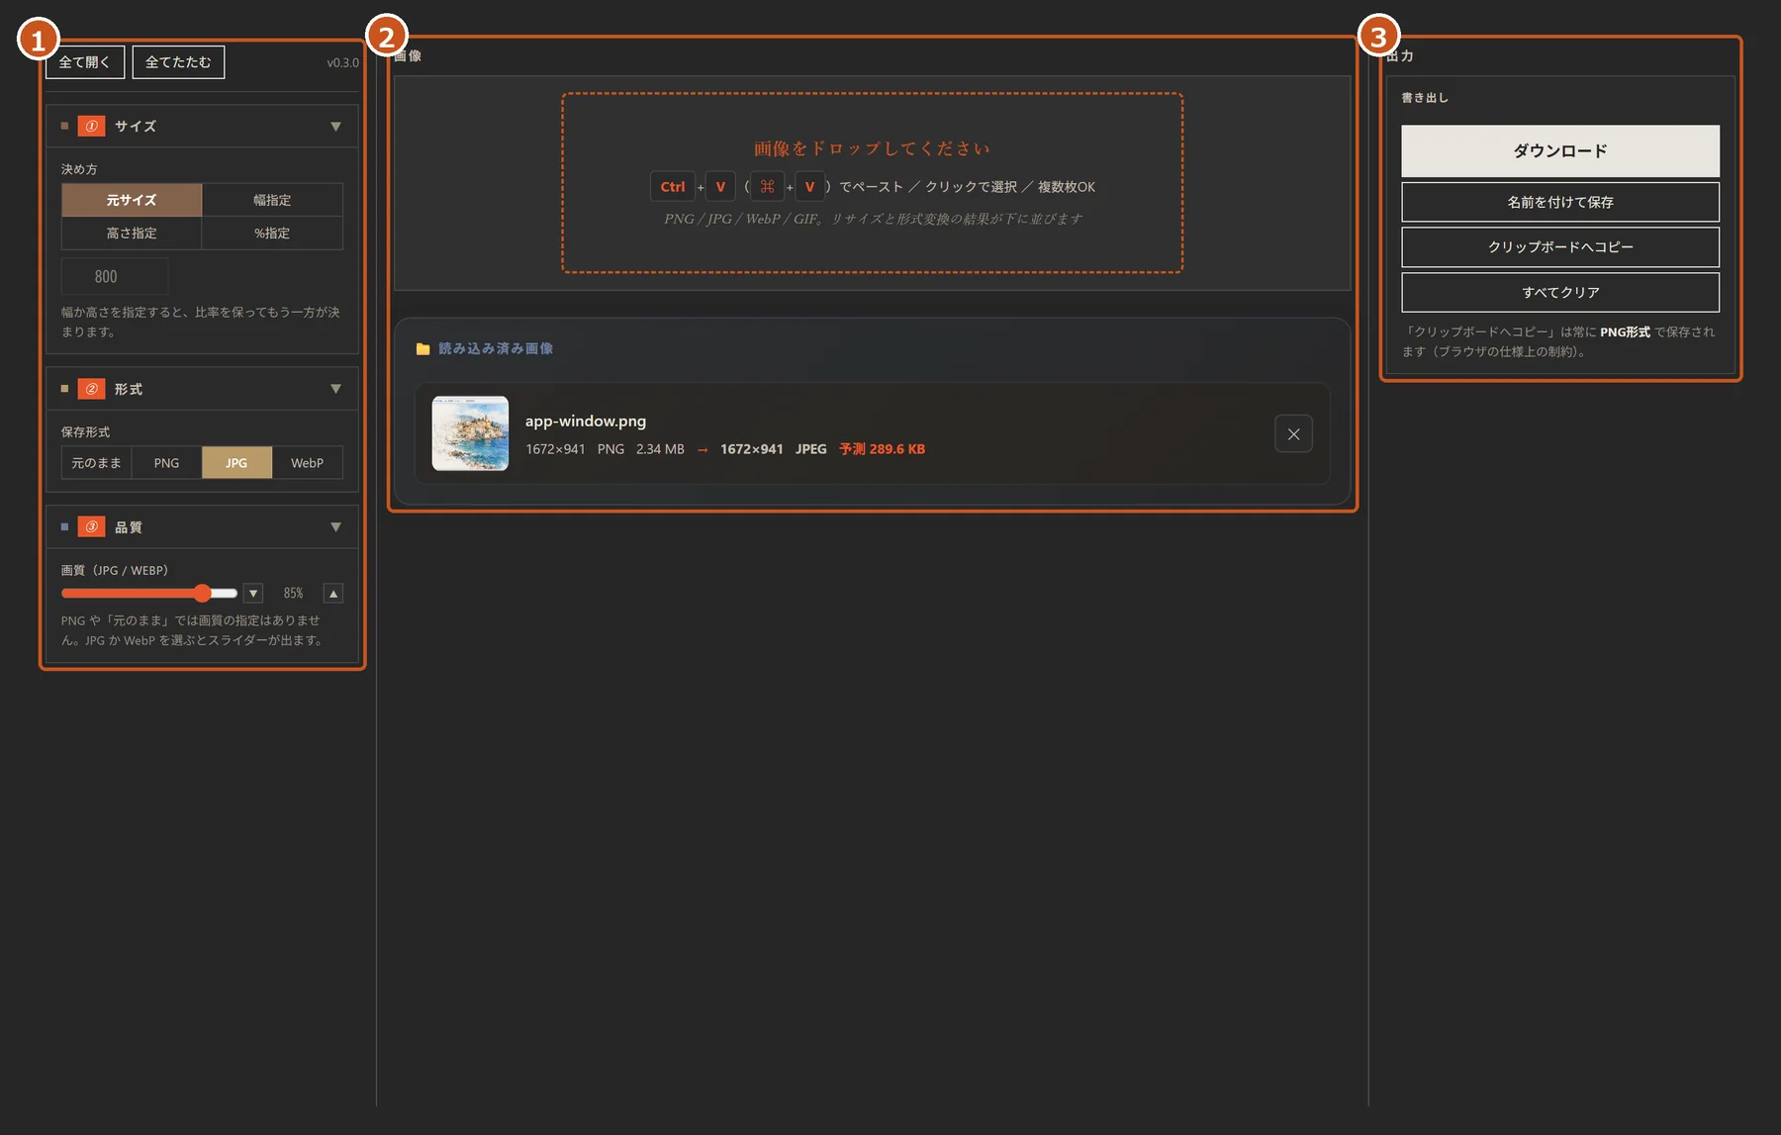Select the 幅指定 sizing mode
This screenshot has width=1781, height=1135.
(x=272, y=200)
